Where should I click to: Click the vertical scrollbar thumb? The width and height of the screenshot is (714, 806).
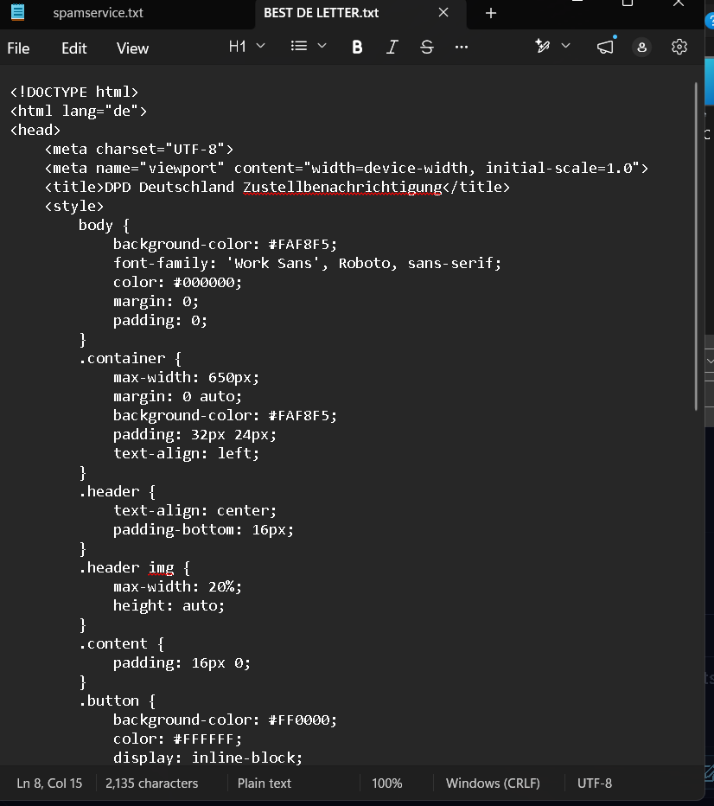coord(696,246)
